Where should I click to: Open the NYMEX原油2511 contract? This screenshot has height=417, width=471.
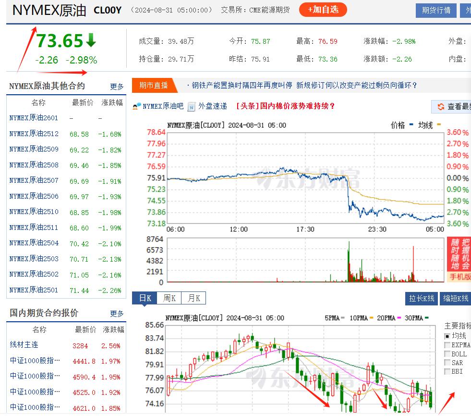coord(34,227)
